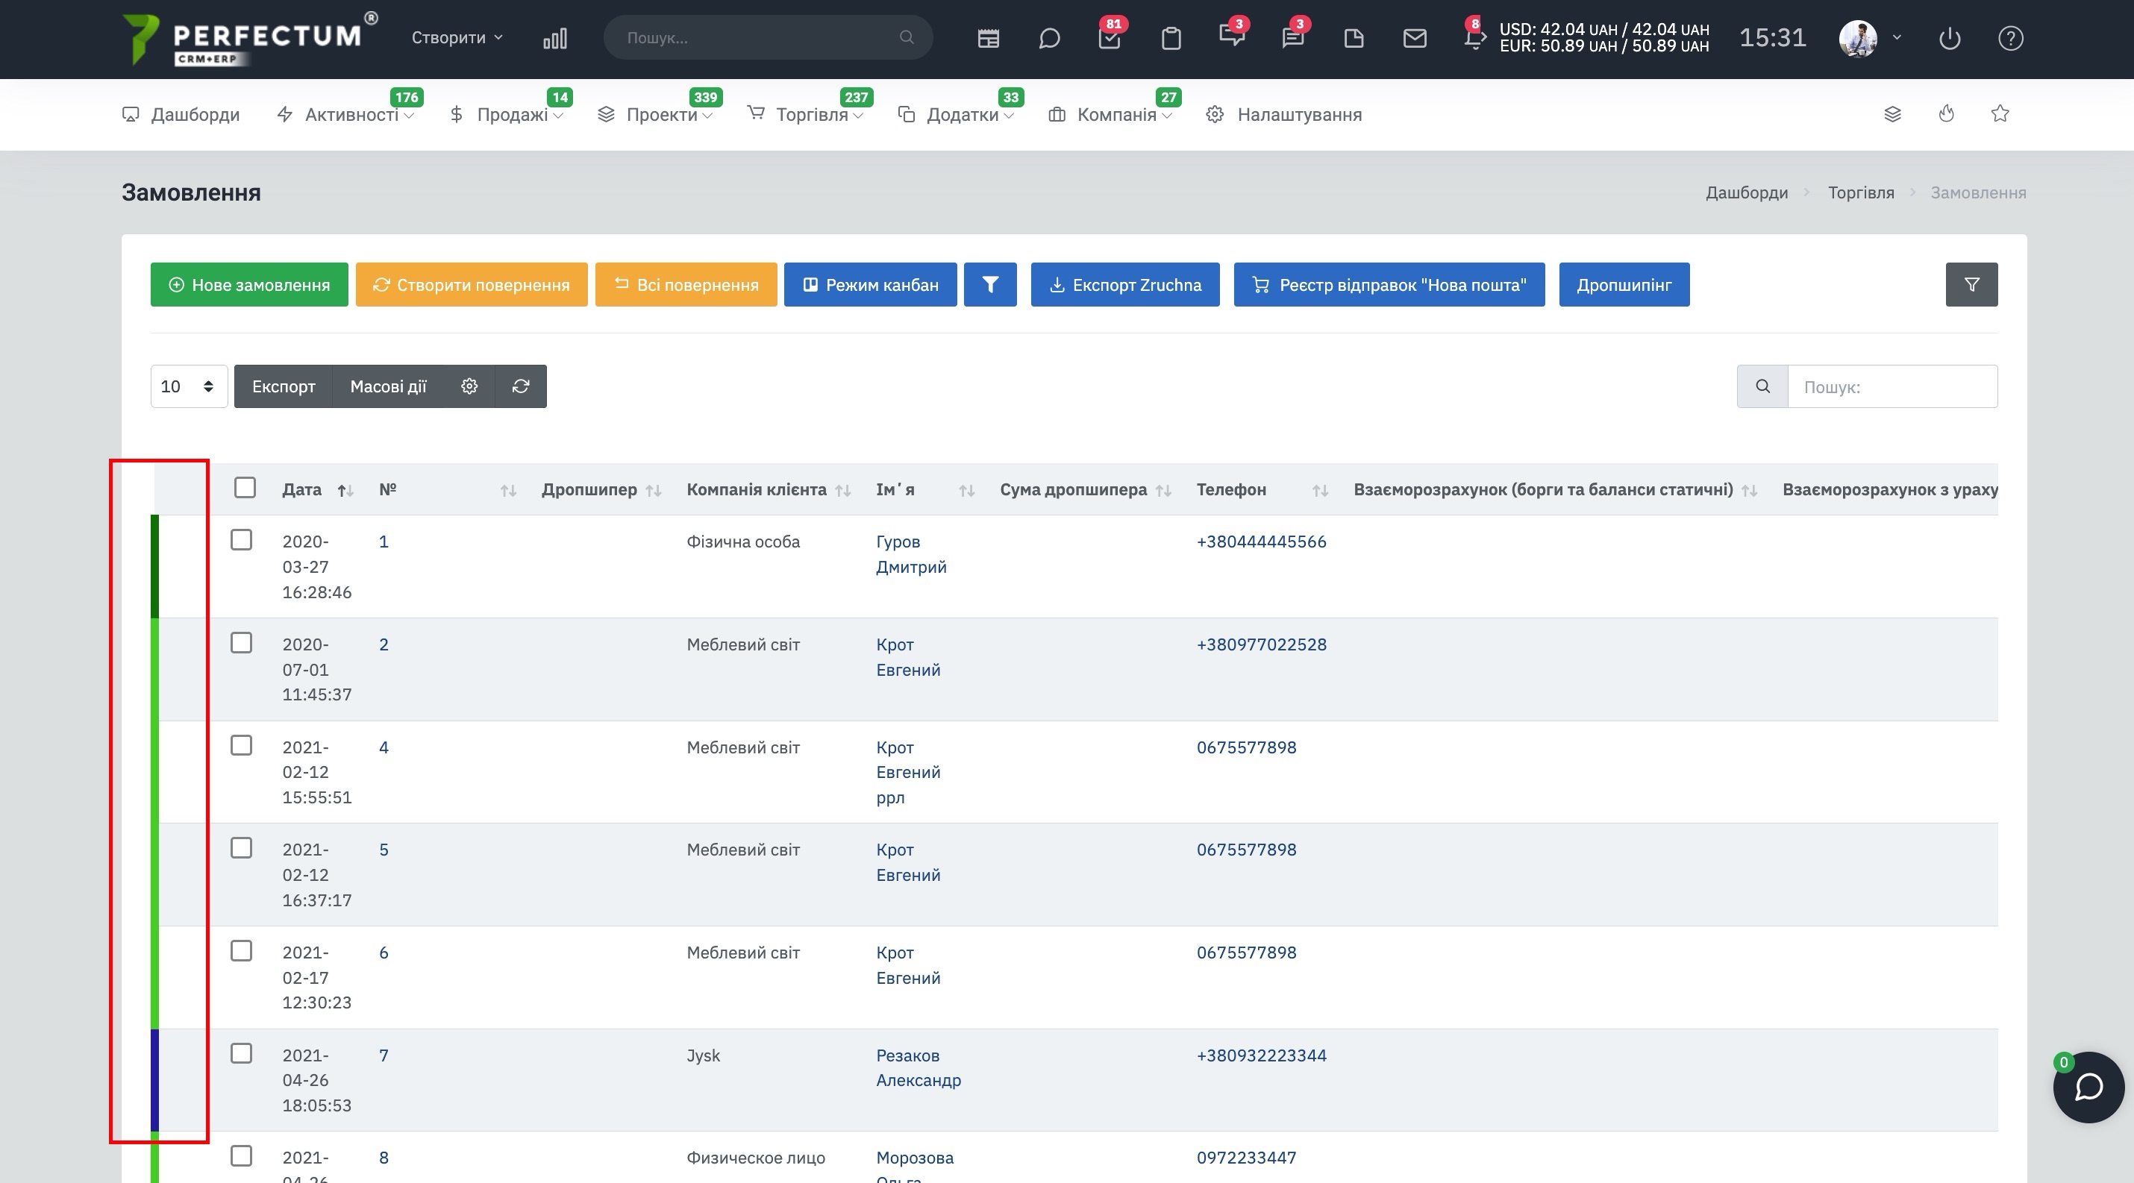This screenshot has width=2134, height=1183.
Task: Open the chat bubble icon in top bar
Action: click(x=1049, y=38)
